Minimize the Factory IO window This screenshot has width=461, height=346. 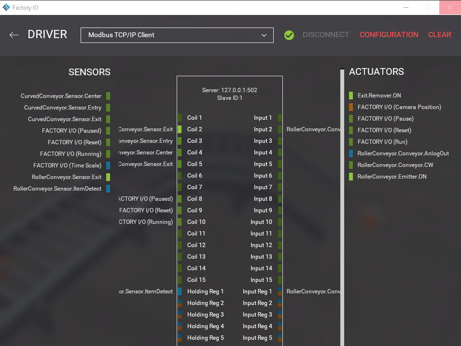(406, 7)
